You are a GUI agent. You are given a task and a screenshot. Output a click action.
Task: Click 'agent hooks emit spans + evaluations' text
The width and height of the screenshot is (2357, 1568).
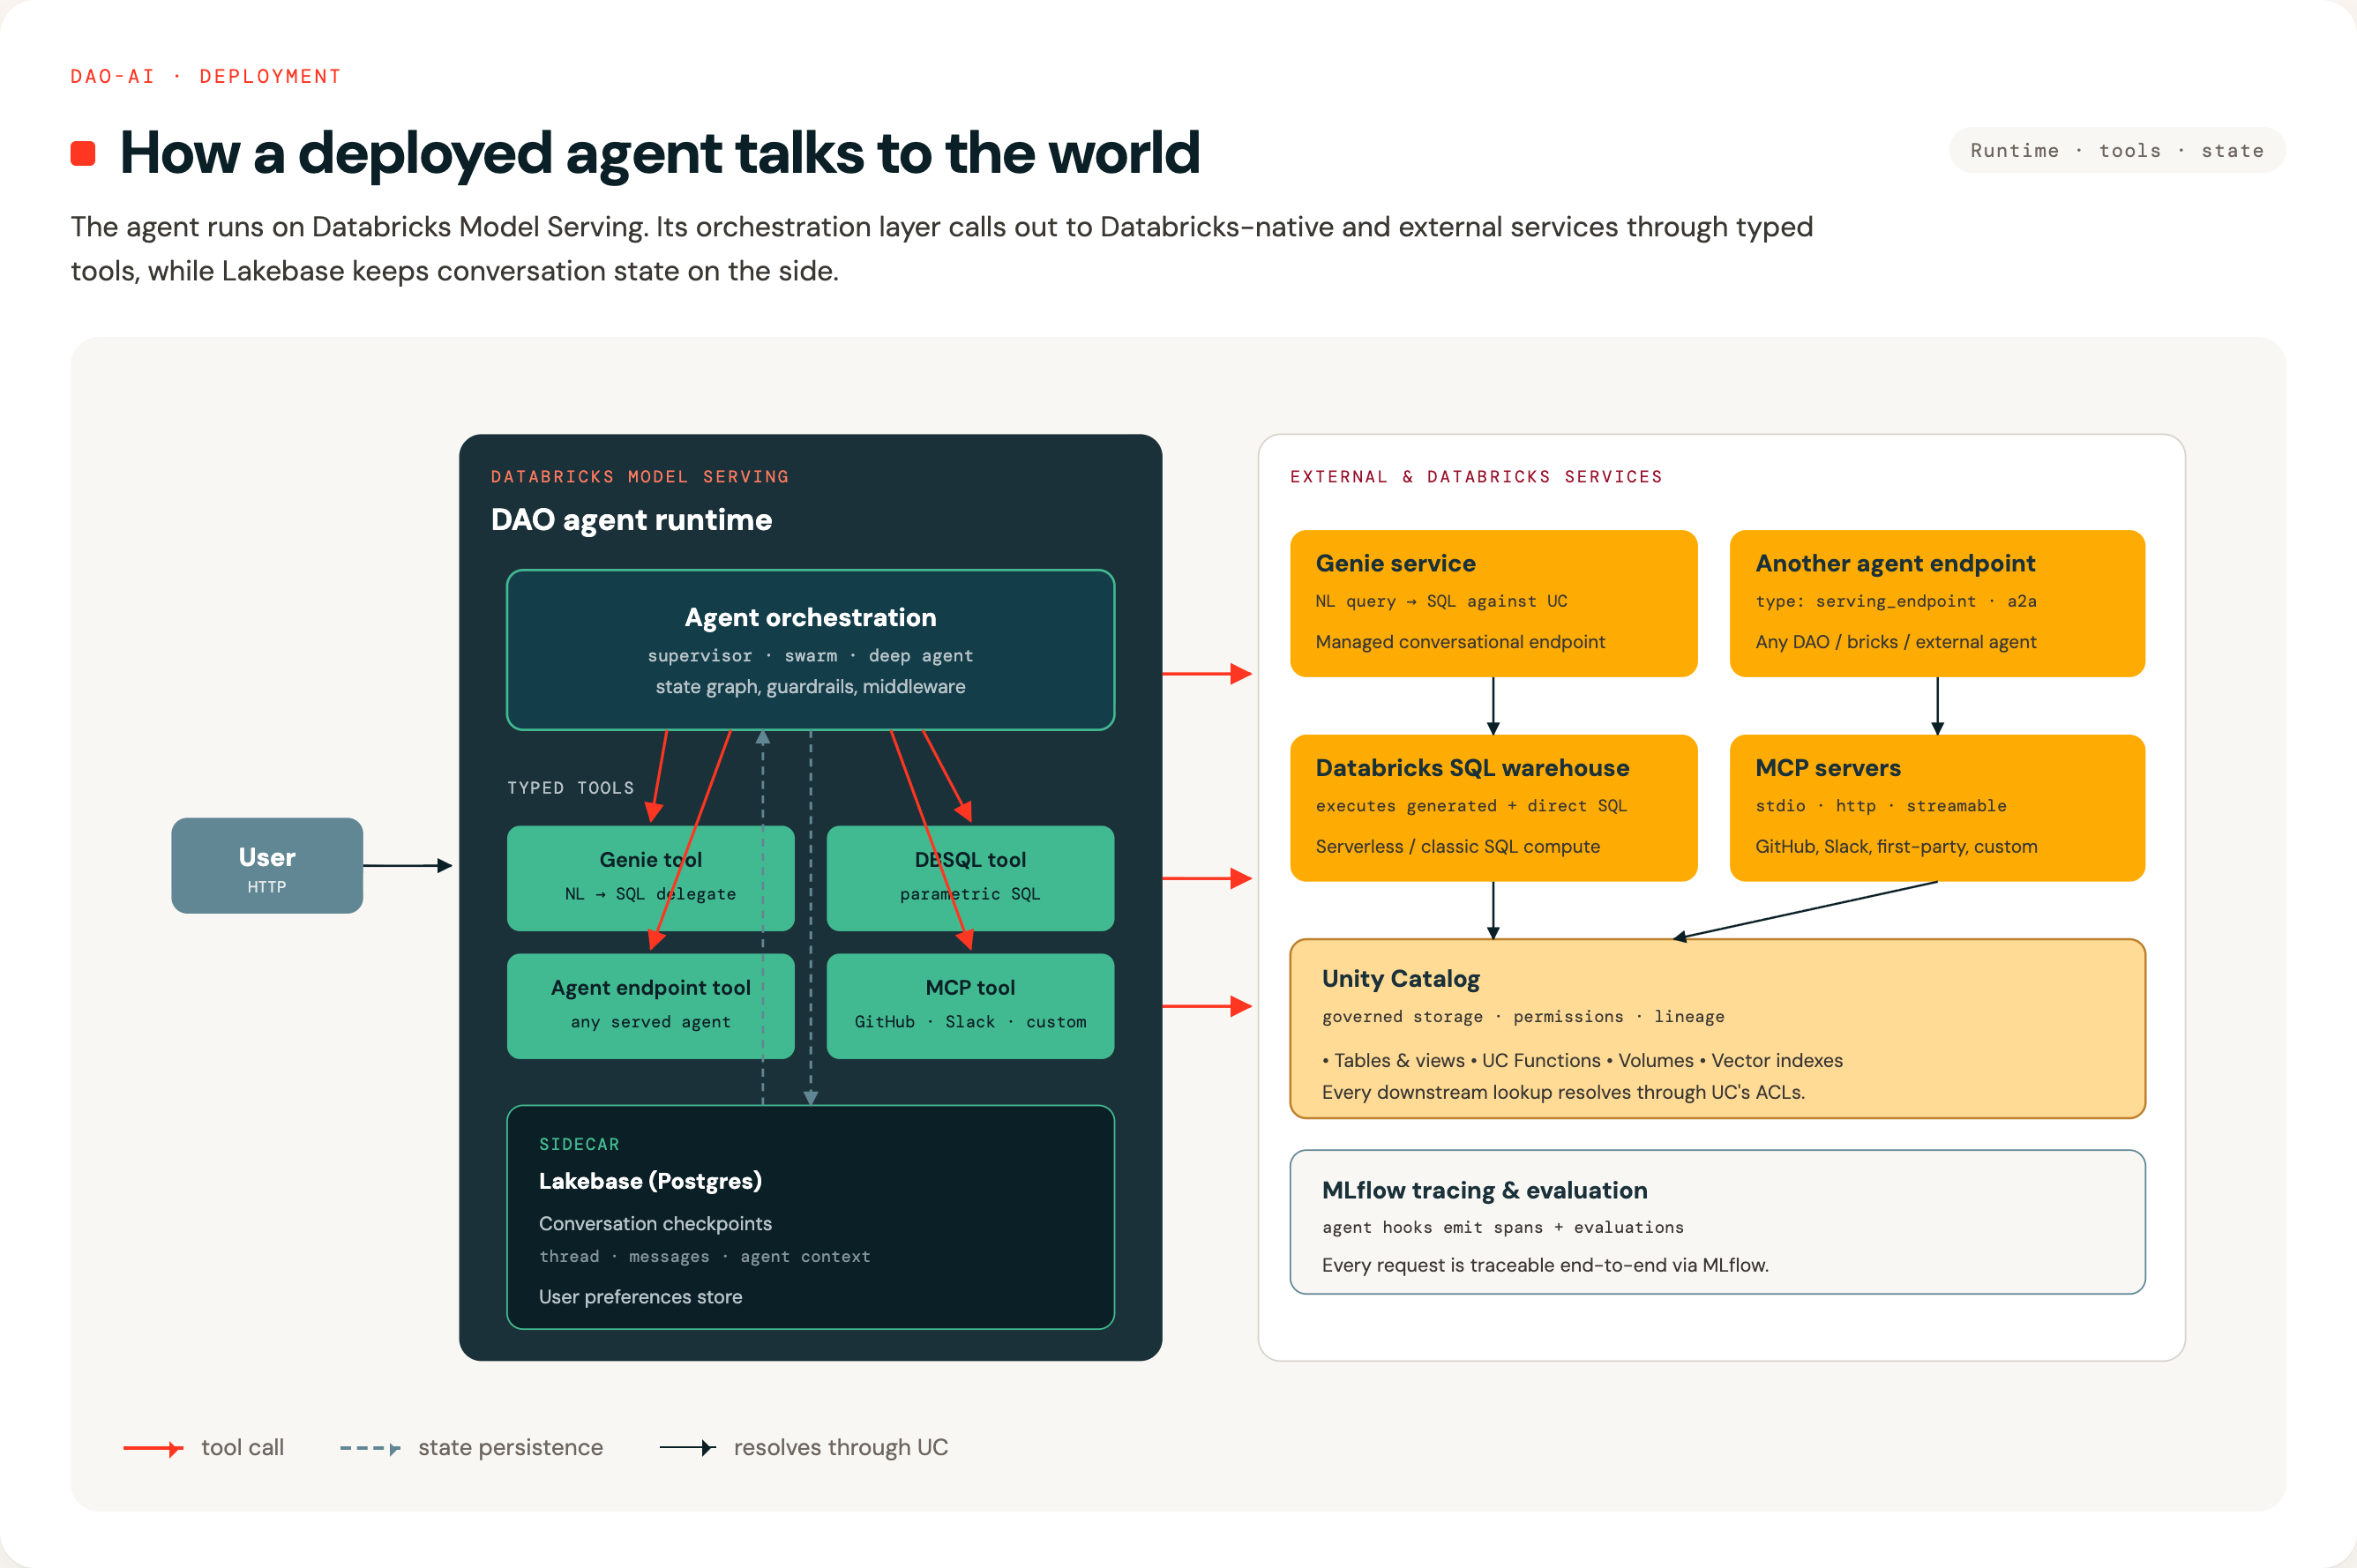[x=1503, y=1228]
